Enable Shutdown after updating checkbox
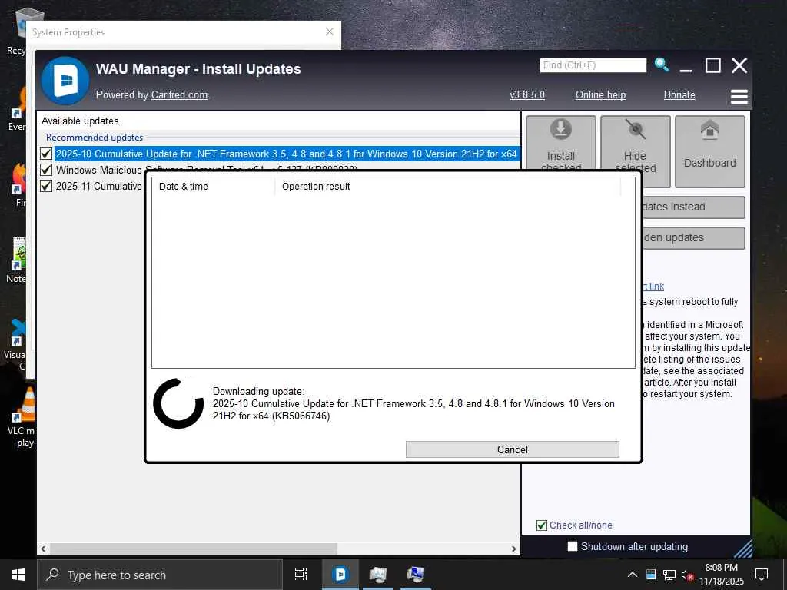Viewport: 787px width, 590px height. point(572,546)
